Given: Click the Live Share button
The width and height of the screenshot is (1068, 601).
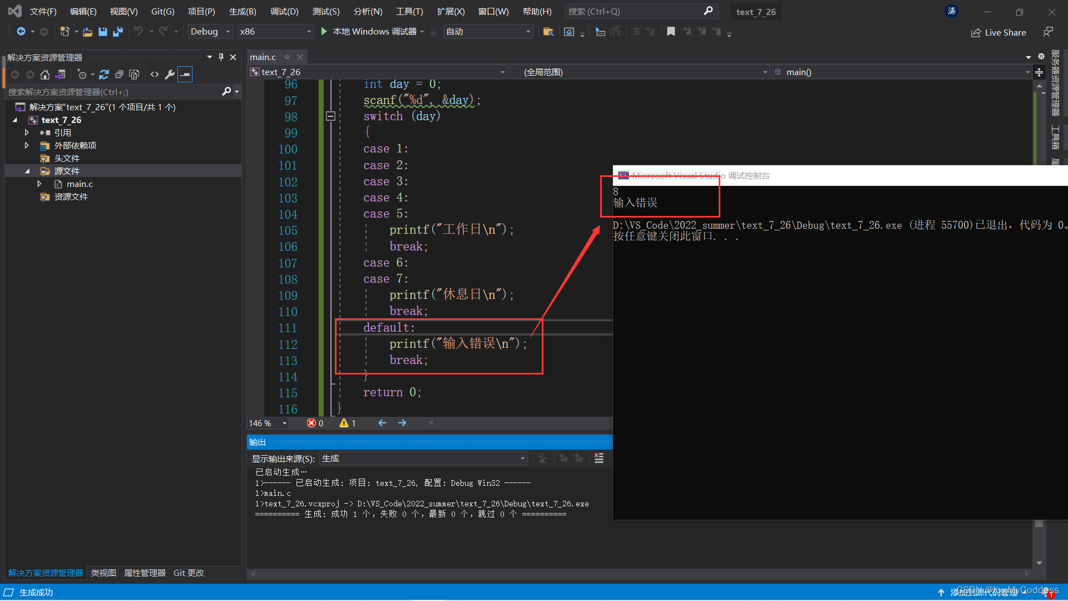Looking at the screenshot, I should pos(998,32).
